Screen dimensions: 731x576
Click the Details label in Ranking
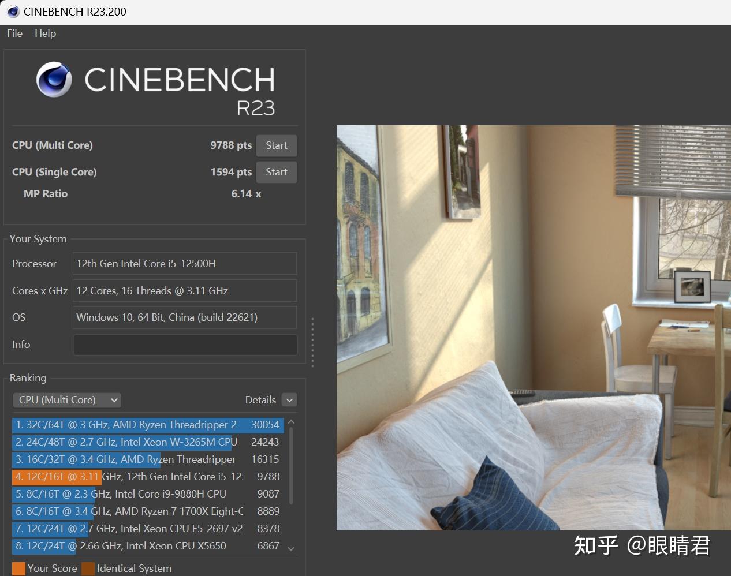[x=260, y=400]
